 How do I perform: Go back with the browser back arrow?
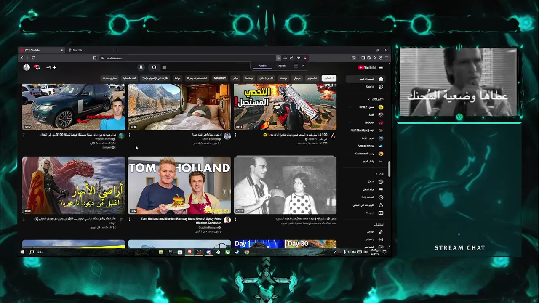tap(22, 58)
